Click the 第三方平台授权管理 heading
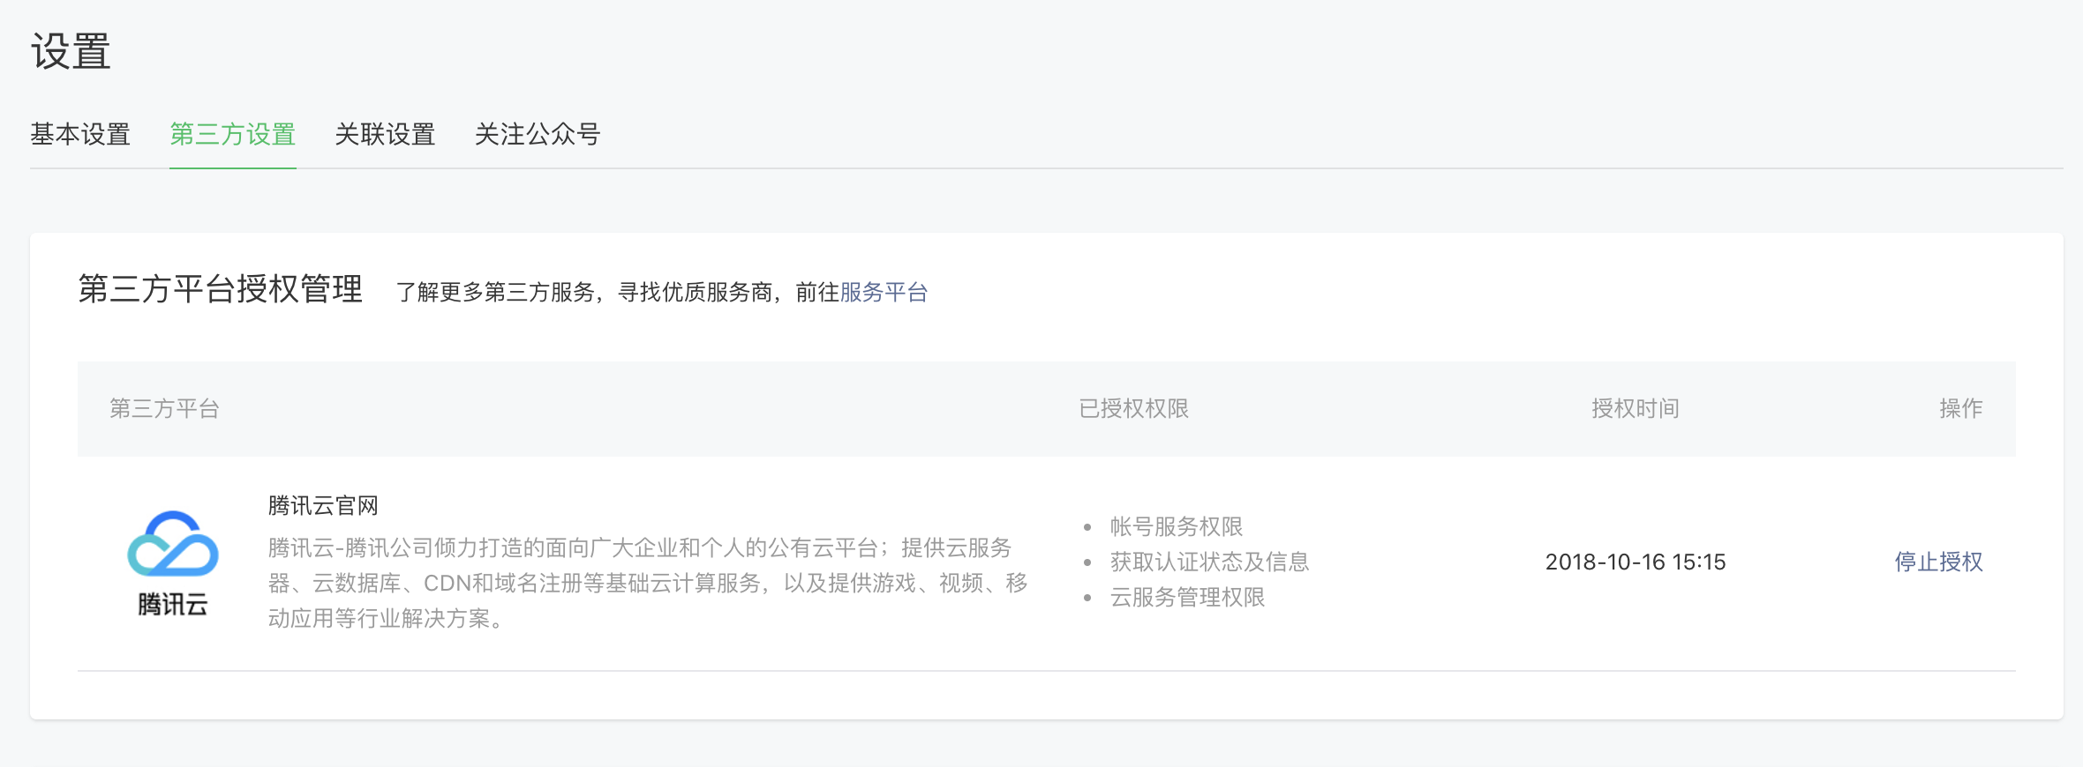Viewport: 2083px width, 767px height. 221,289
